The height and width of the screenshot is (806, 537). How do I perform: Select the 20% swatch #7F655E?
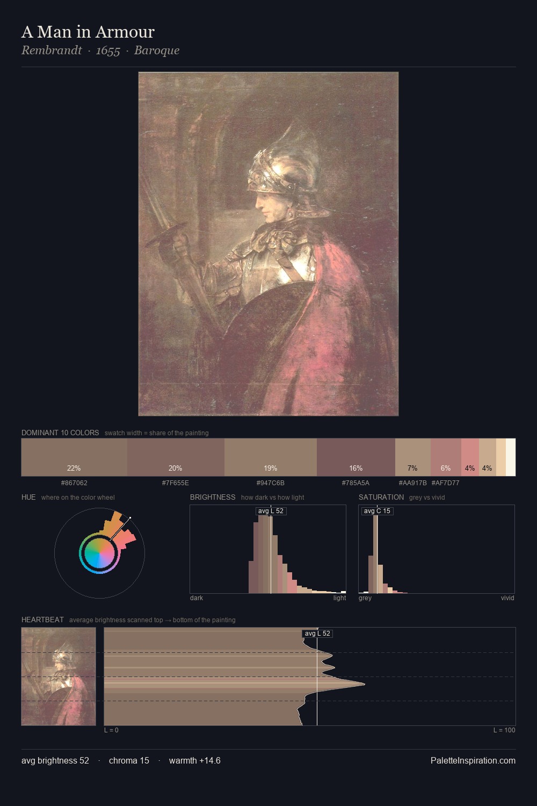pos(176,457)
